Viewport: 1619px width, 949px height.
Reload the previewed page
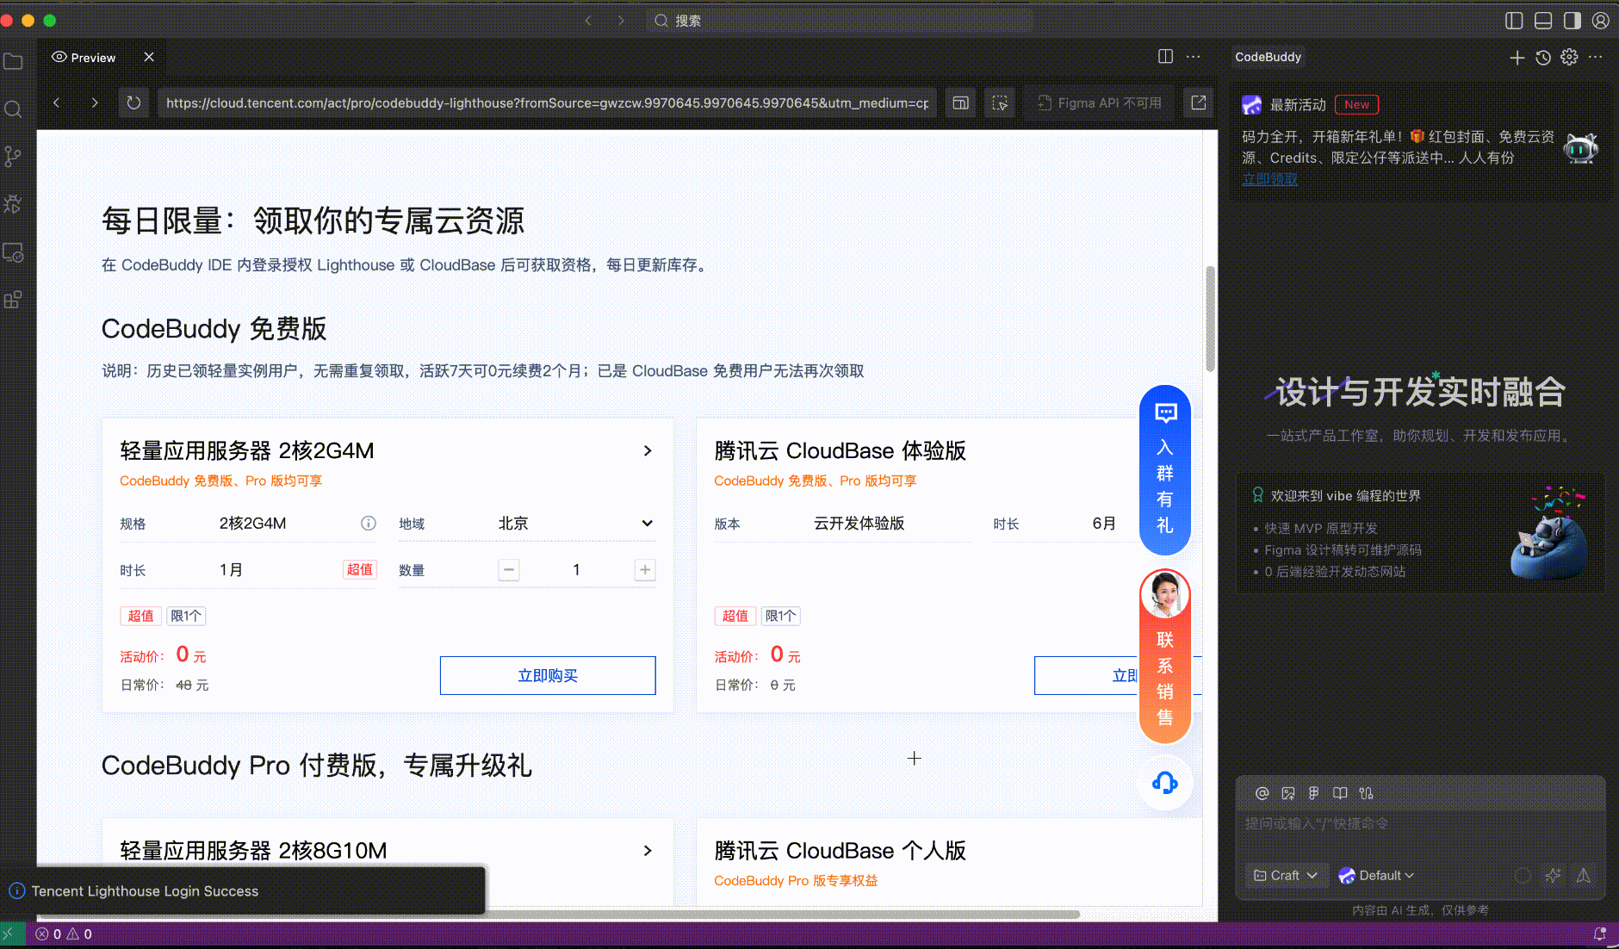[x=133, y=102]
